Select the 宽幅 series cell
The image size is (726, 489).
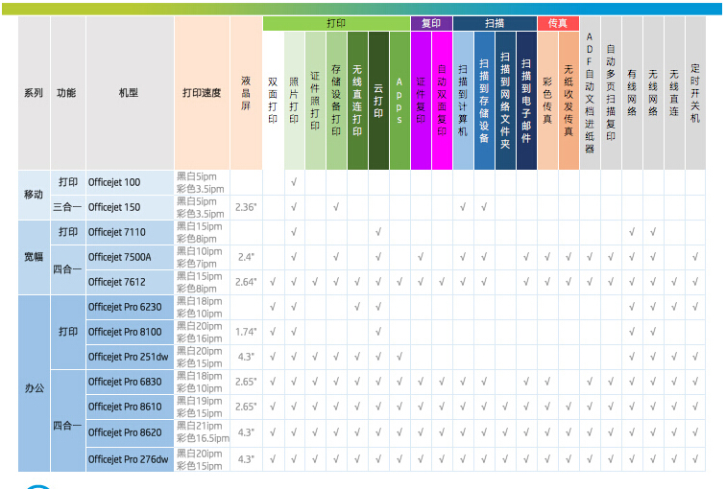click(34, 257)
